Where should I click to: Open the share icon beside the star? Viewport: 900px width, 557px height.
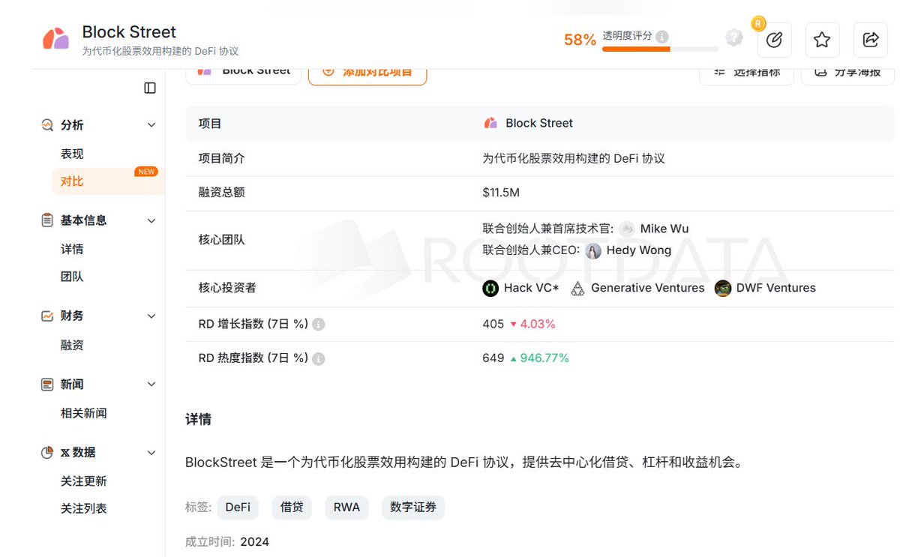(x=870, y=40)
